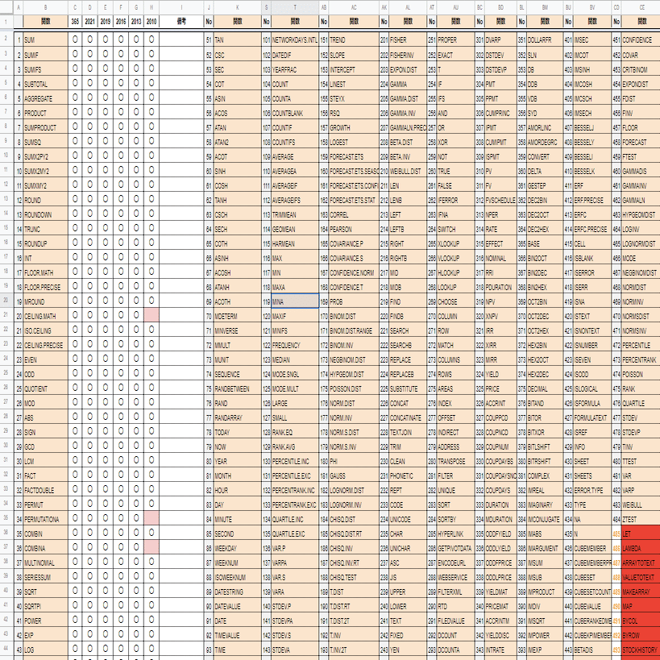660x660 pixels.
Task: Select the MDETERM cell
Action: tap(238, 316)
